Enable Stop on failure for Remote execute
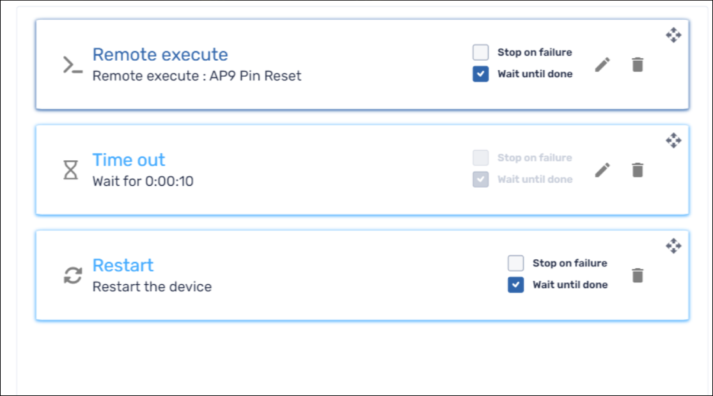The image size is (713, 396). point(480,52)
